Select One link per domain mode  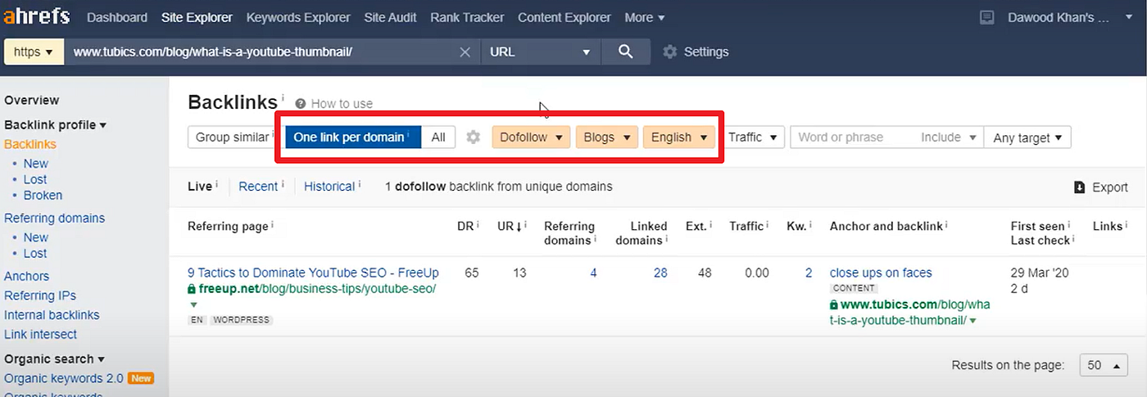click(x=353, y=138)
